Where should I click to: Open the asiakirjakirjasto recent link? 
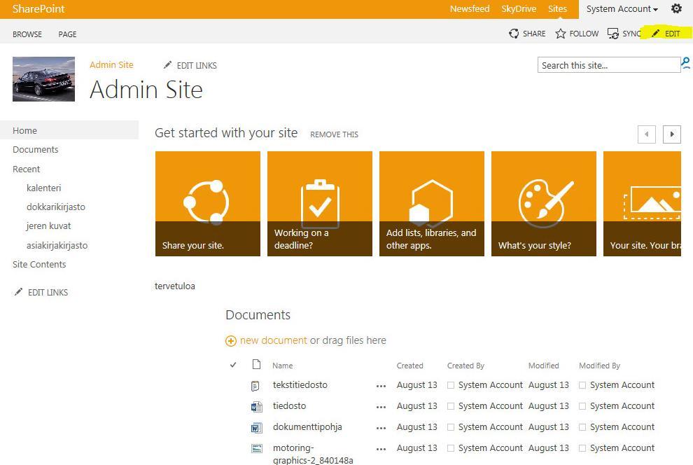(x=57, y=245)
